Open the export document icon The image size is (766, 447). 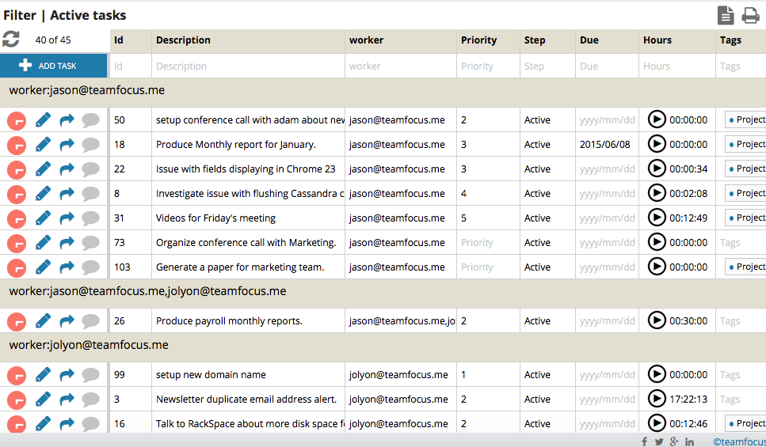[725, 15]
